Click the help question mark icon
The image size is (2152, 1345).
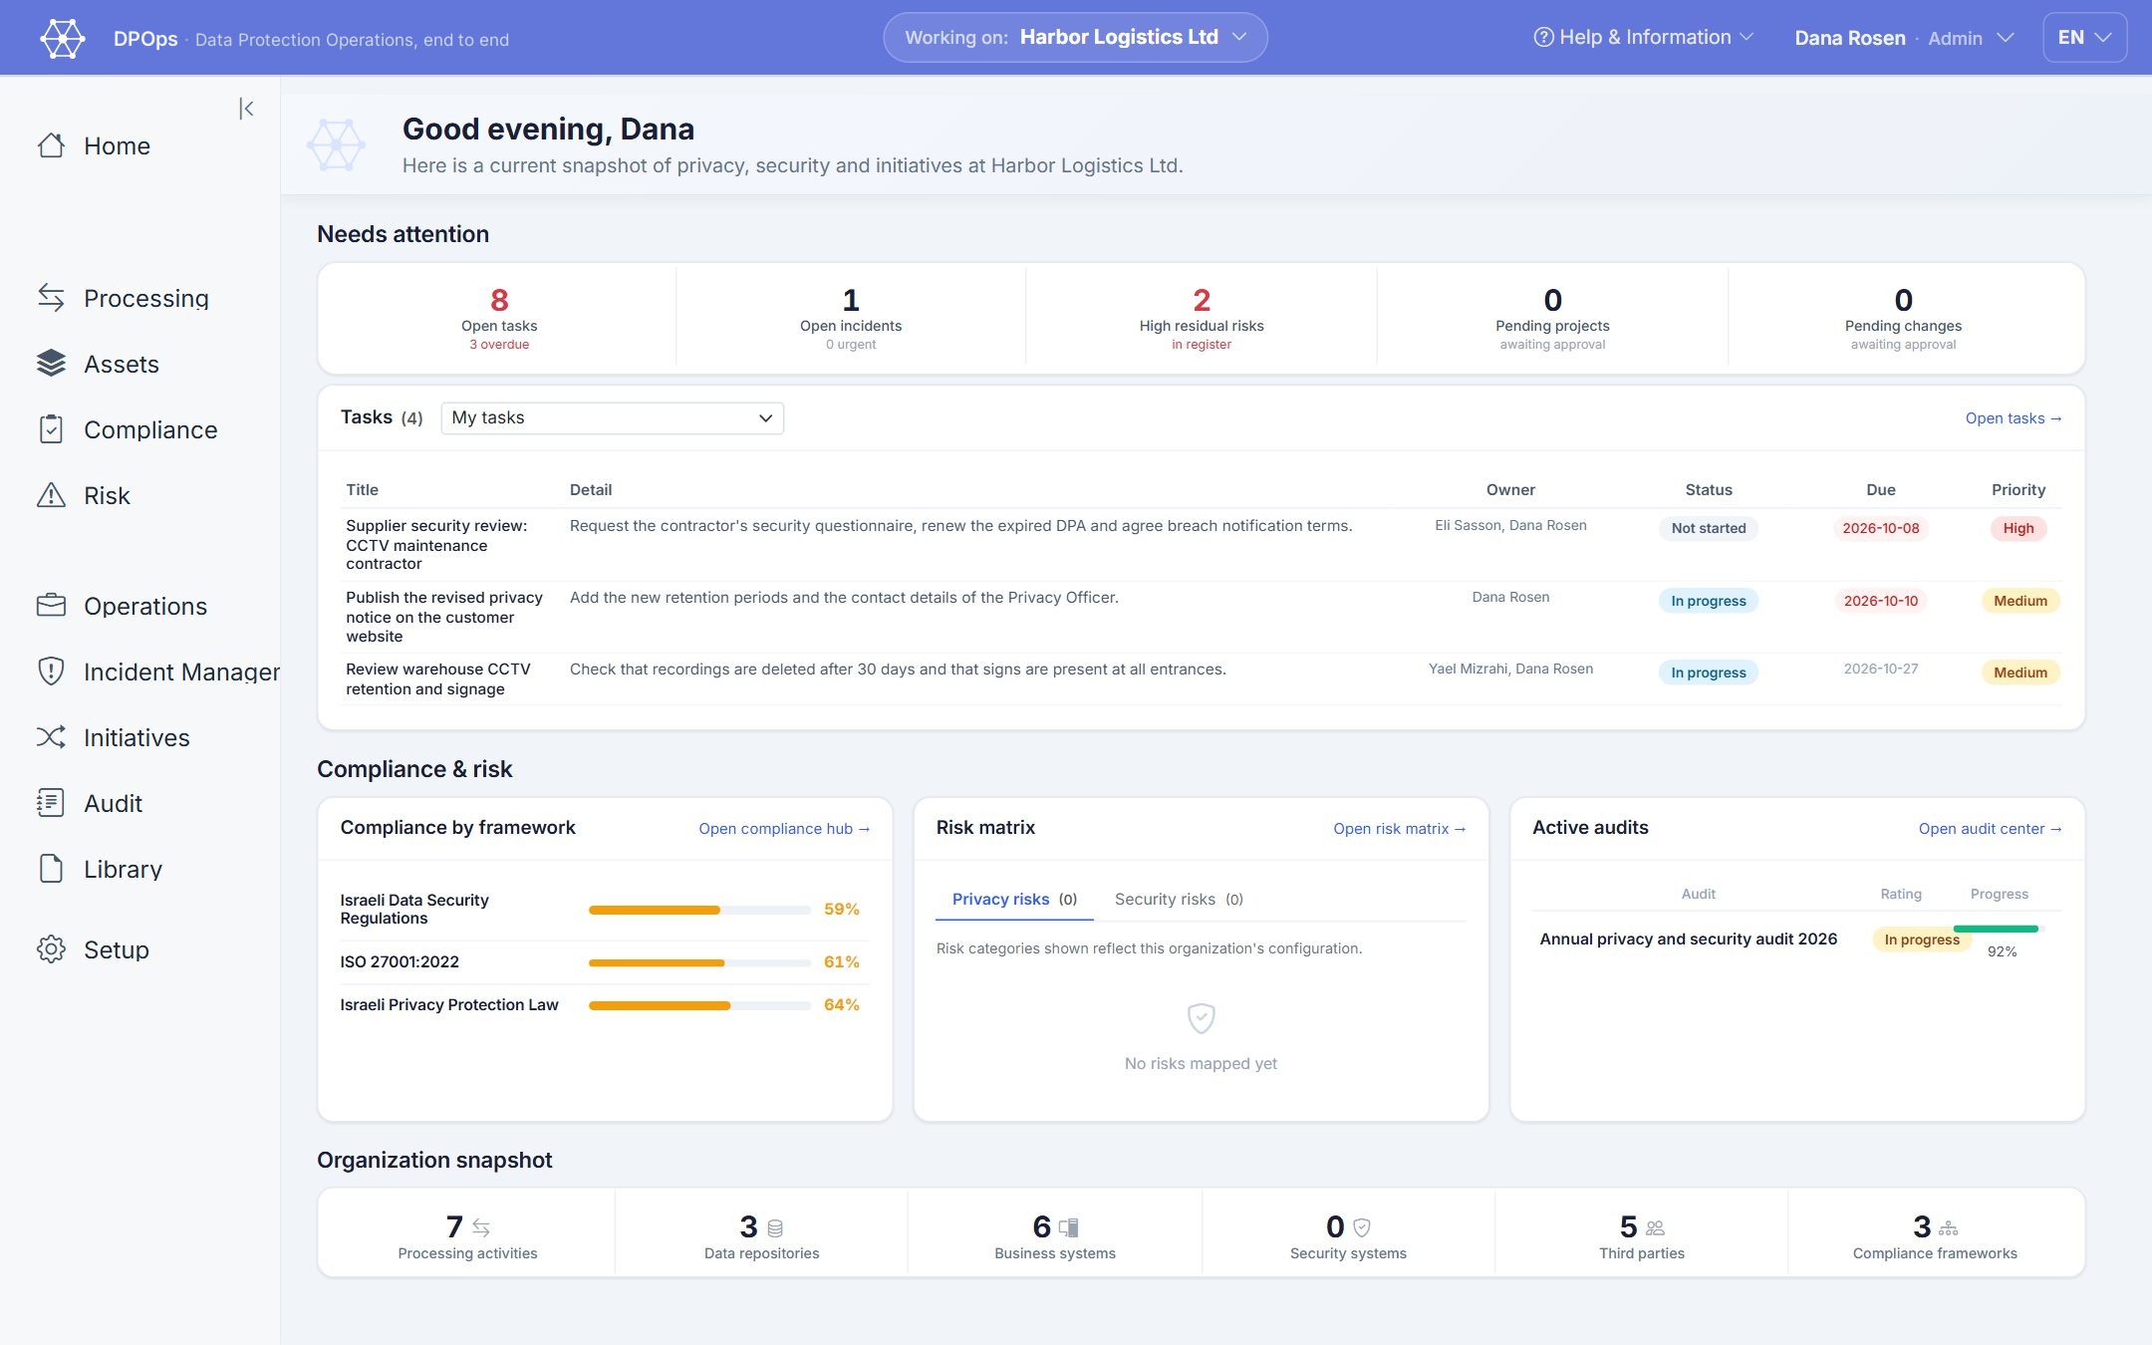(x=1543, y=37)
